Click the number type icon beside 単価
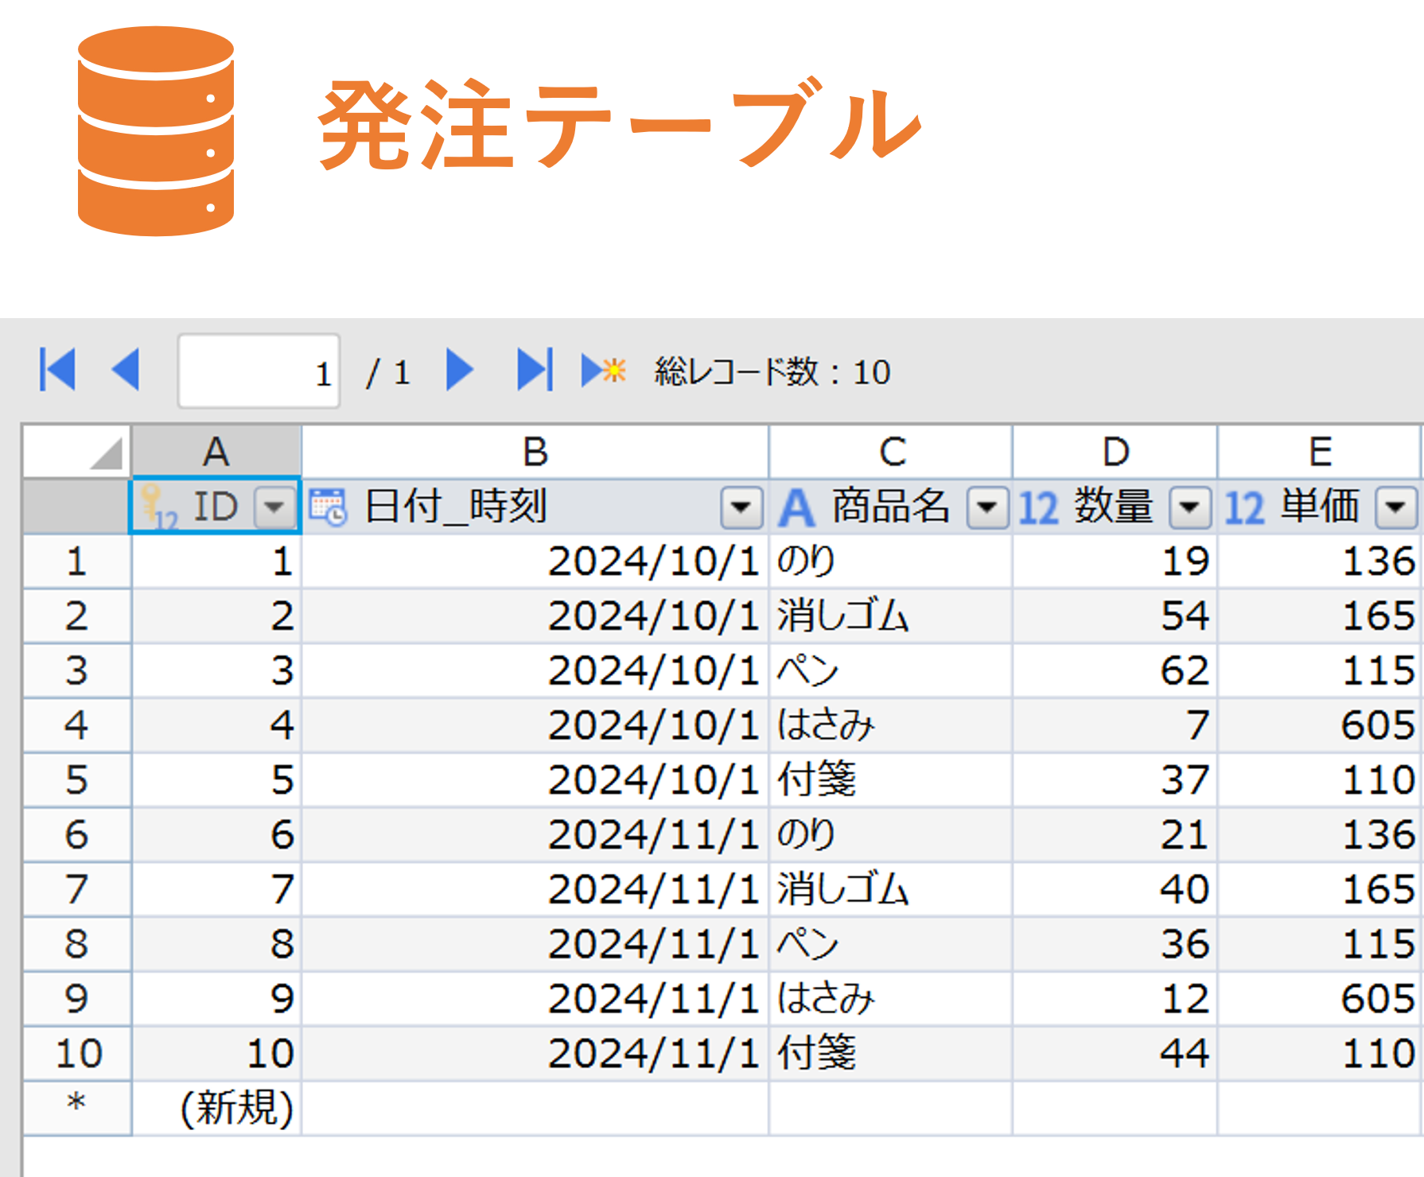This screenshot has height=1177, width=1424. (x=1244, y=508)
